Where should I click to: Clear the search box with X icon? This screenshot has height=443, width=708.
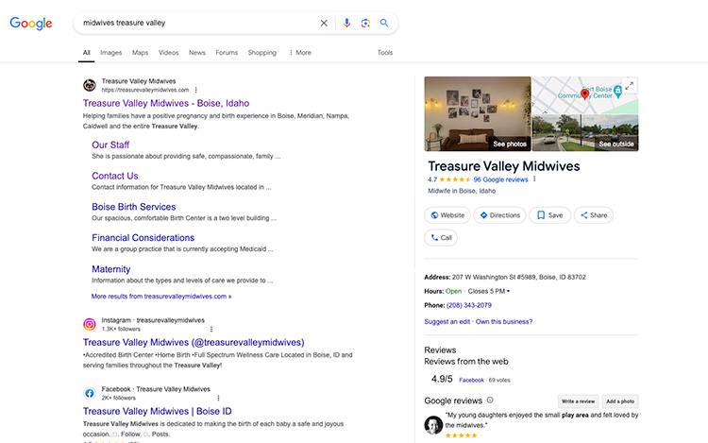click(x=324, y=23)
